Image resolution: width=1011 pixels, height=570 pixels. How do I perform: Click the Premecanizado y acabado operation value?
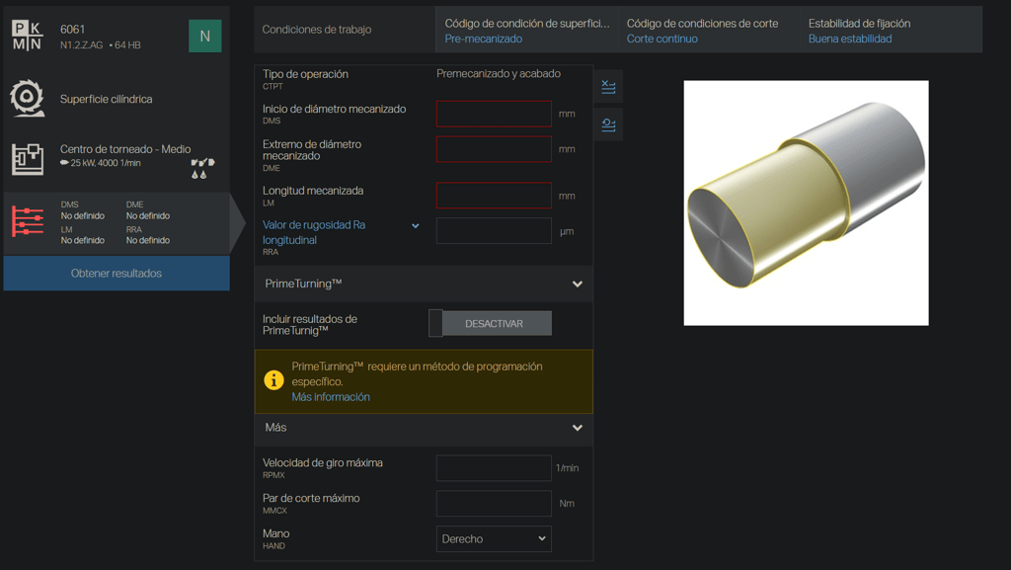pyautogui.click(x=499, y=73)
